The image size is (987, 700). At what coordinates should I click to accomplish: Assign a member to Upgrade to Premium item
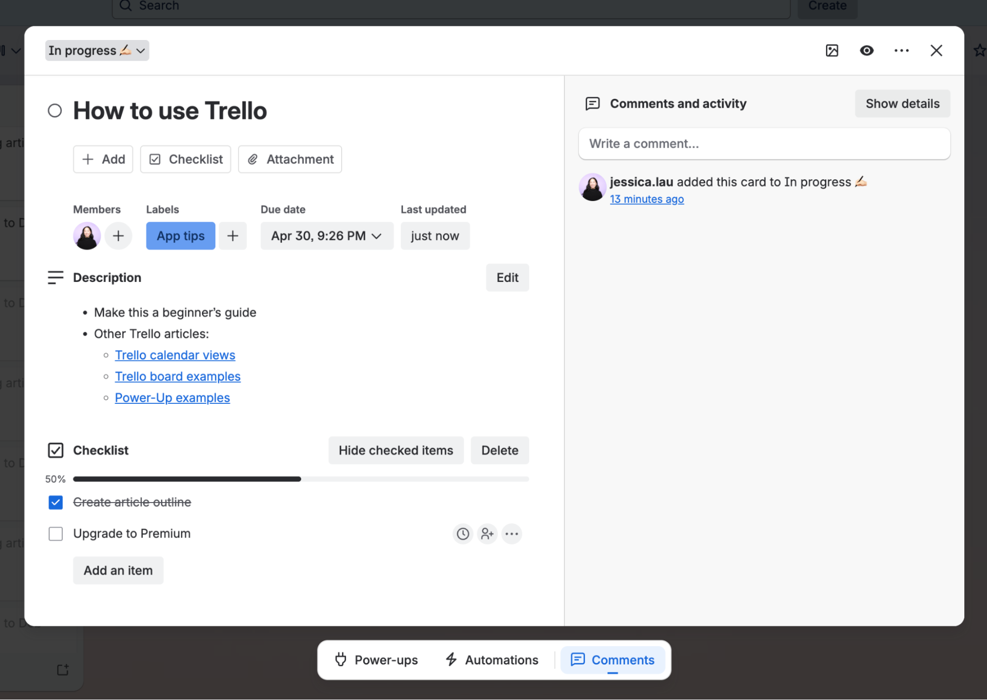(487, 534)
